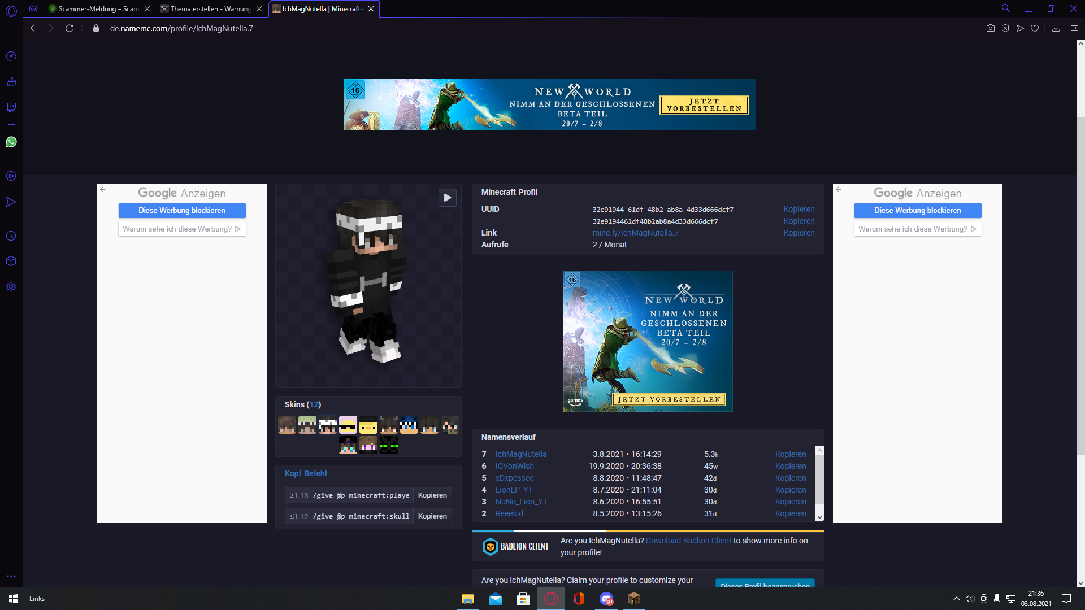Copy the name IchMagNutella via Kopieren
This screenshot has width=1085, height=610.
791,454
